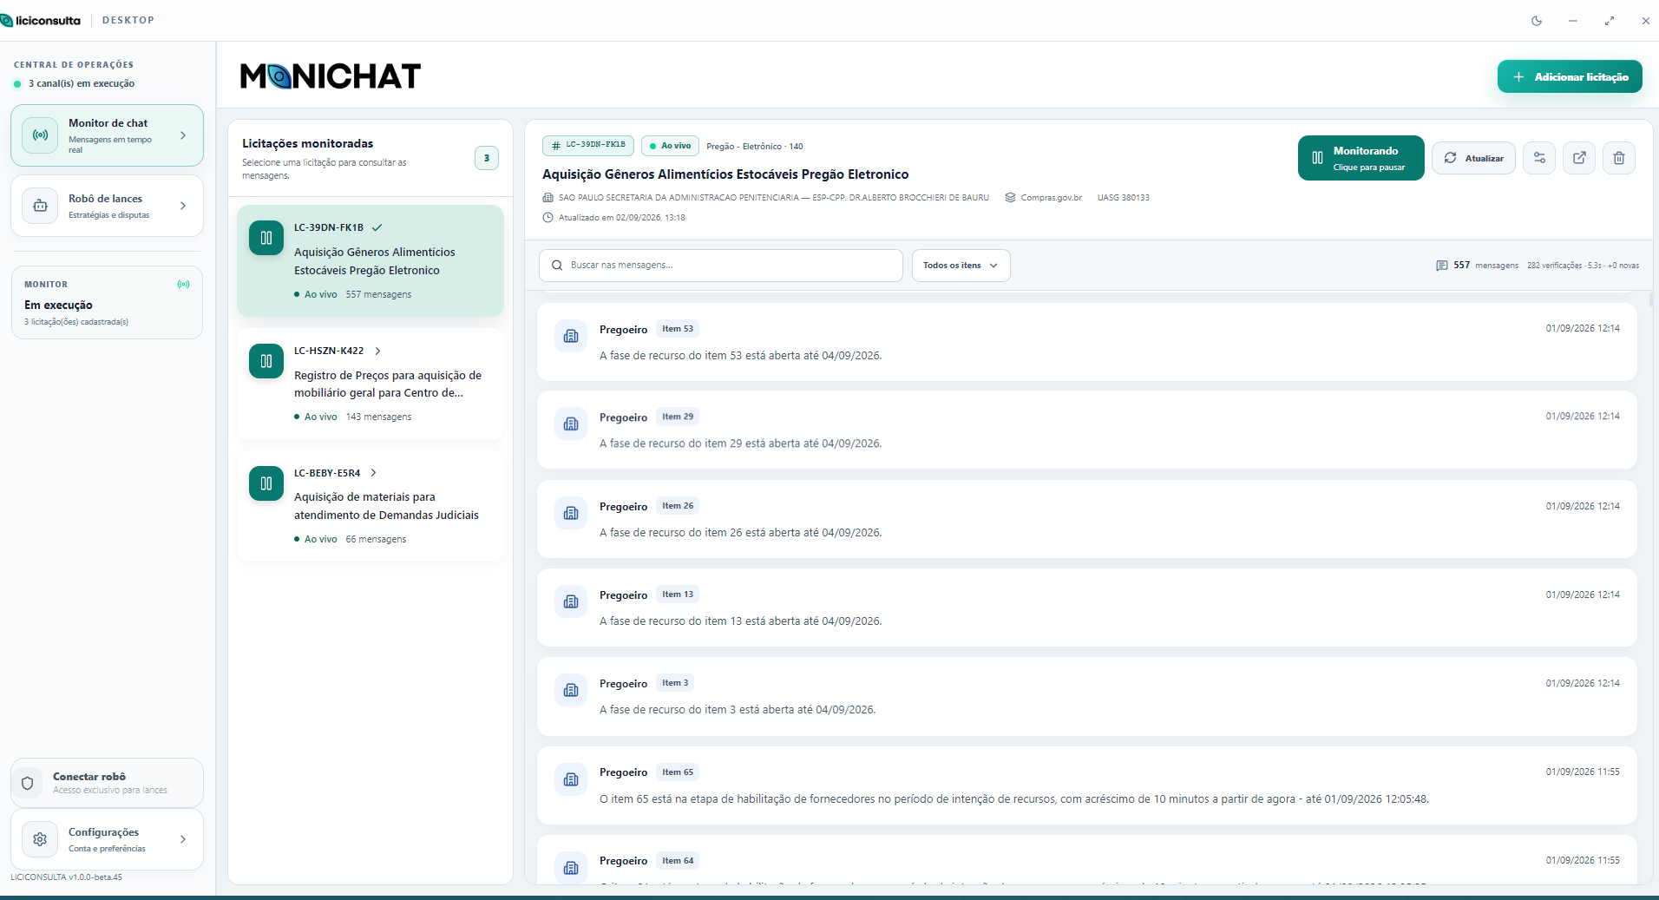1659x900 pixels.
Task: Open Todos os itens dropdown
Action: [x=961, y=266]
